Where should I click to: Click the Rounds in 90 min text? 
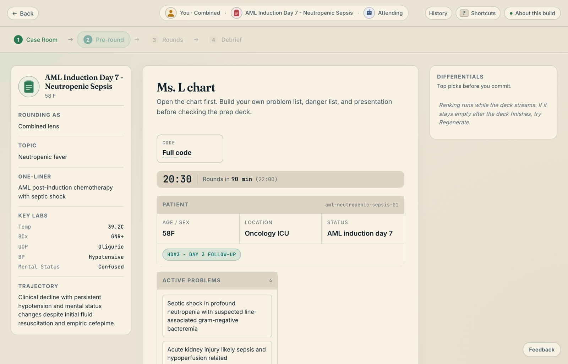[x=227, y=179]
